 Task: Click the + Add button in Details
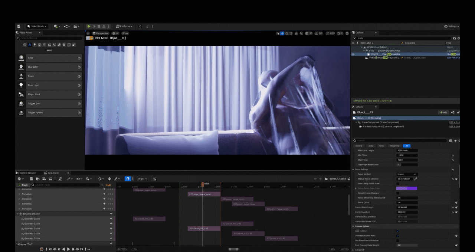coord(443,112)
